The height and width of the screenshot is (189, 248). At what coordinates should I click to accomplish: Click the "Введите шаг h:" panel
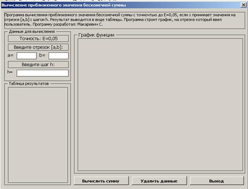pyautogui.click(x=38, y=65)
